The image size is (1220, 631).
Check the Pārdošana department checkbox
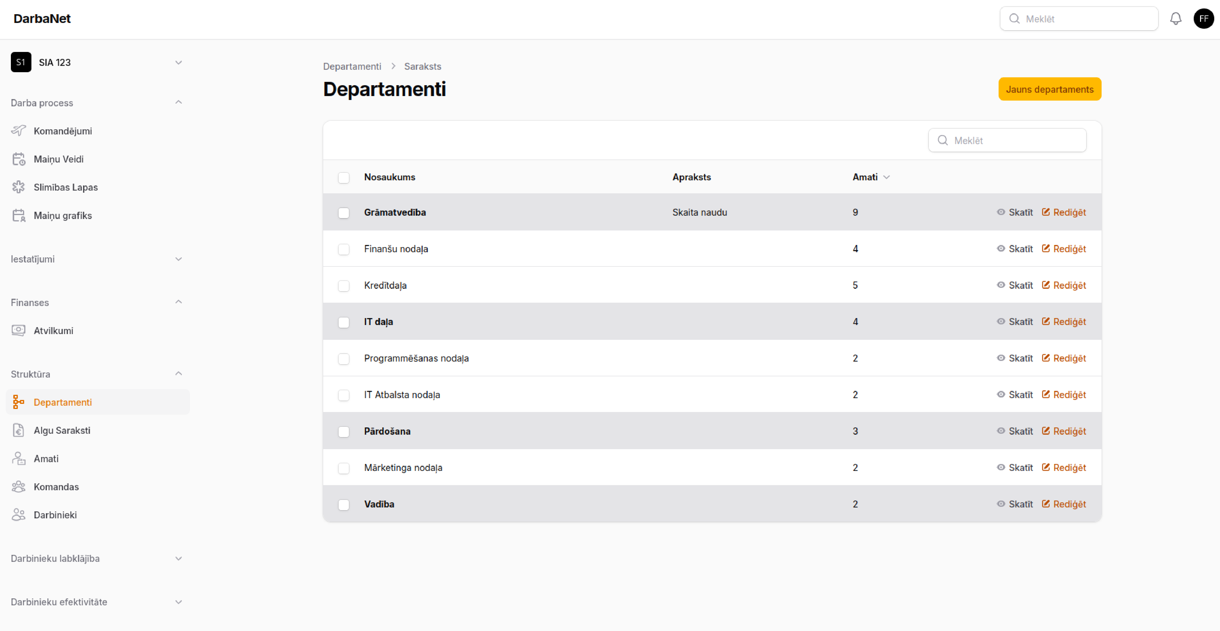coord(343,432)
